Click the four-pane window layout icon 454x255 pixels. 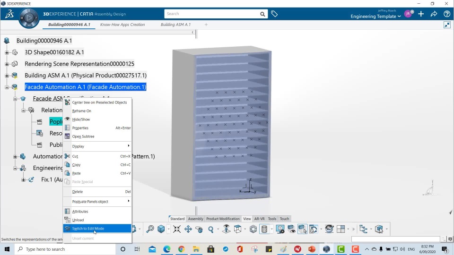tap(341, 229)
